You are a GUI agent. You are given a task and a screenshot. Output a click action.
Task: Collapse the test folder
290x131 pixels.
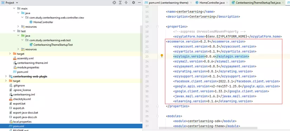click(x=14, y=31)
